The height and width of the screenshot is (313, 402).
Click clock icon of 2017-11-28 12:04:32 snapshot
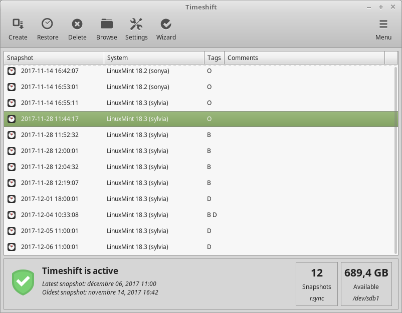(12, 166)
